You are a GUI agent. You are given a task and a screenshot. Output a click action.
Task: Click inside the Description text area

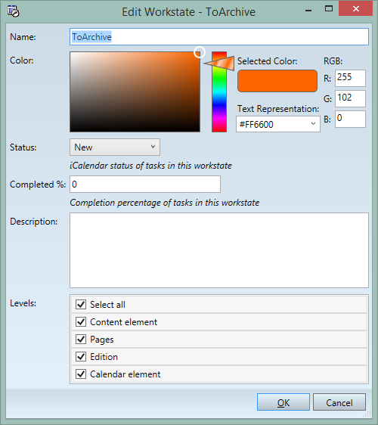coord(219,250)
